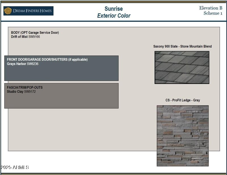Click the 2025 ARMLS watermark
Viewport: 227px width, 175px height.
pos(15,167)
